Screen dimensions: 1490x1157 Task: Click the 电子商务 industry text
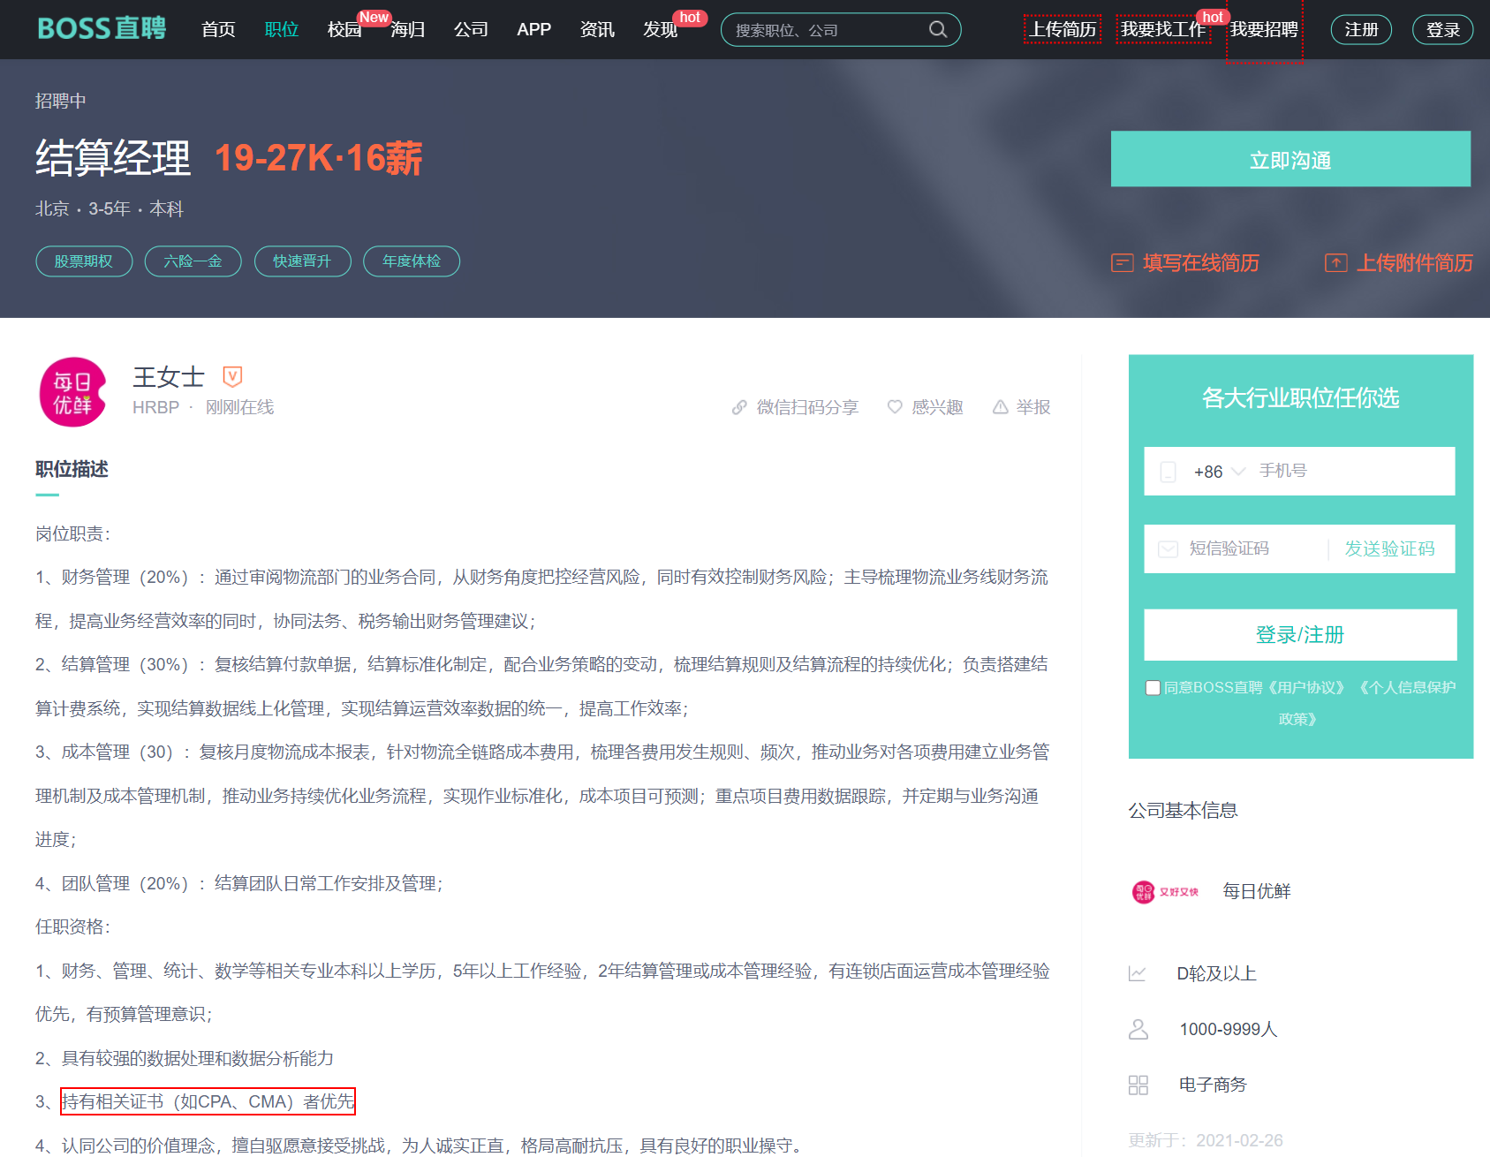pyautogui.click(x=1213, y=1085)
